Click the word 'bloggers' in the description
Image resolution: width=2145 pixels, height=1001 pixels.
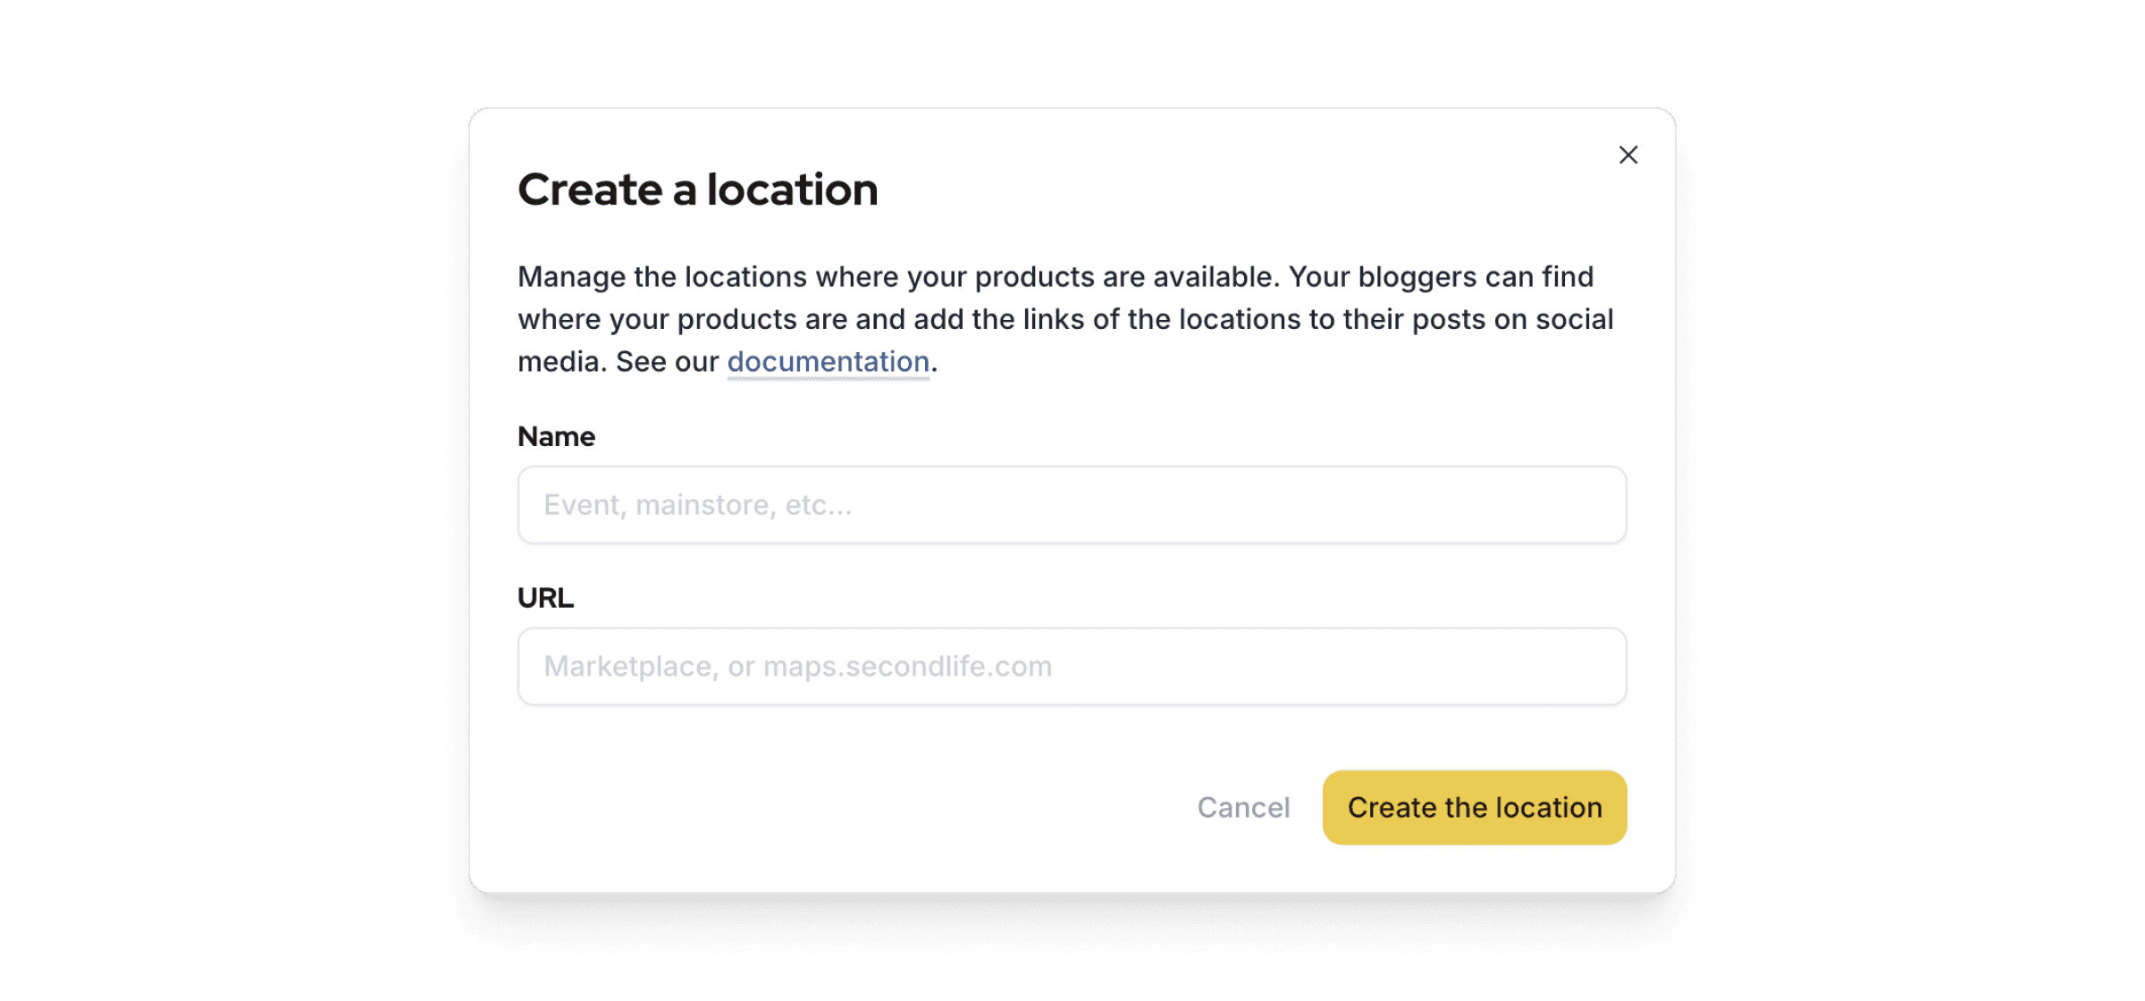pyautogui.click(x=1417, y=278)
